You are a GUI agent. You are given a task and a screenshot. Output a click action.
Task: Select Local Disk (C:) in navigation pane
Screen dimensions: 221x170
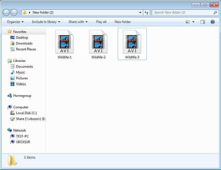click(26, 113)
